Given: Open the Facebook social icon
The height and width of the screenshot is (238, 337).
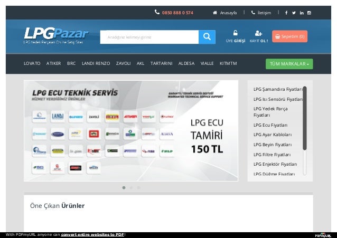Looking at the screenshot, I should [x=286, y=13].
